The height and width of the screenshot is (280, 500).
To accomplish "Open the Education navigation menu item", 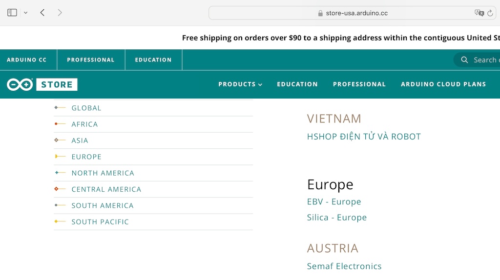I will point(297,84).
